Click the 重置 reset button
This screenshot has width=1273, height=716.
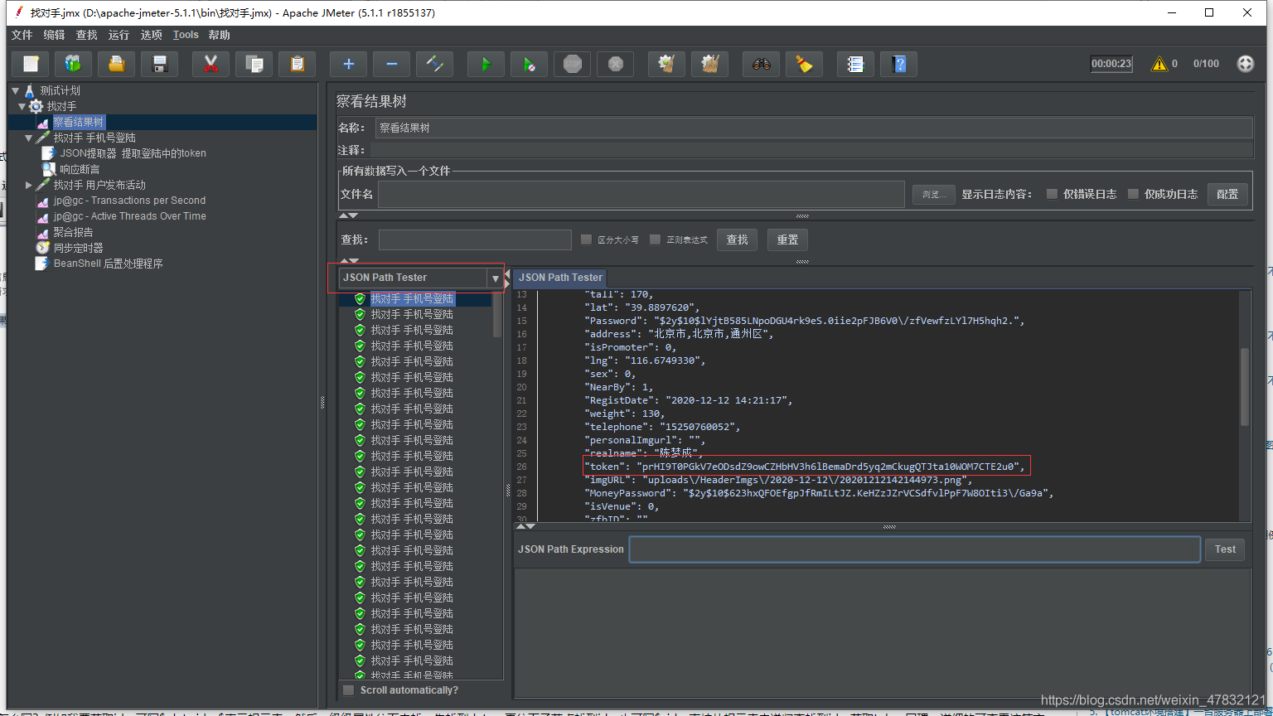pos(787,239)
